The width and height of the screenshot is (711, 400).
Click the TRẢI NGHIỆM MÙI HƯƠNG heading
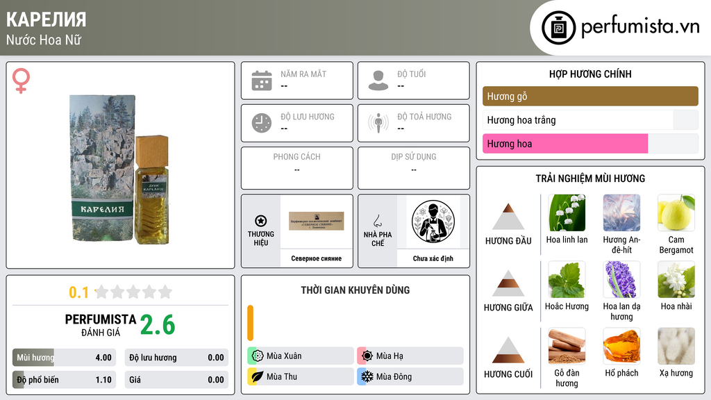tap(590, 178)
